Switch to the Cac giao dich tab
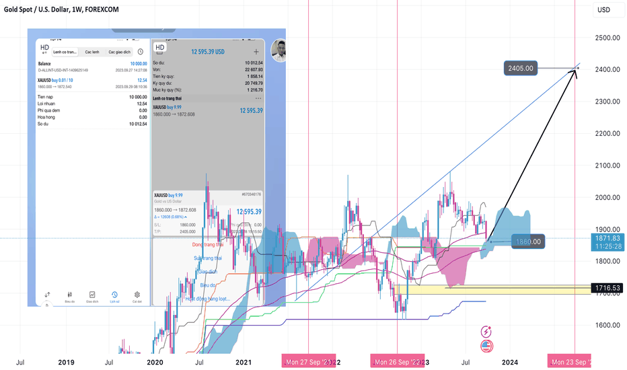 tap(120, 52)
